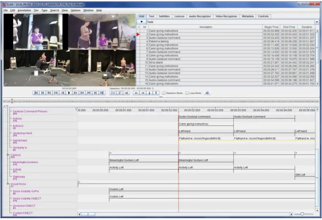Open the Edit menu
Image resolution: width=322 pixels, height=220 pixels.
click(13, 10)
